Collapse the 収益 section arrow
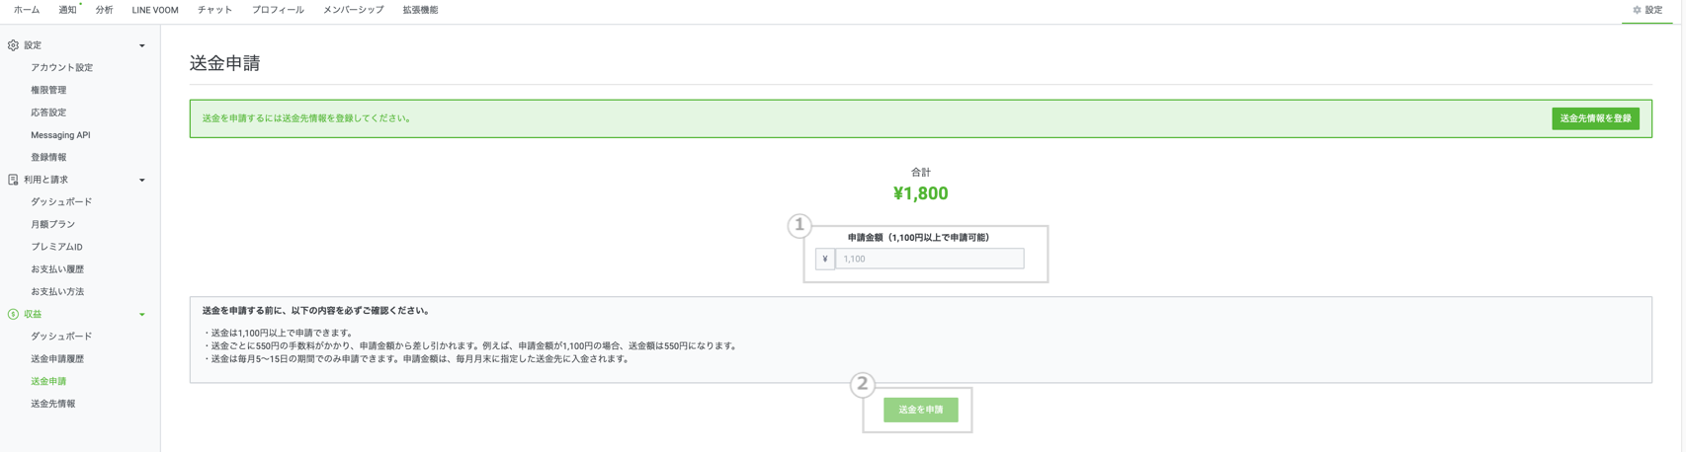Viewport: 1686px width, 452px height. 142,315
